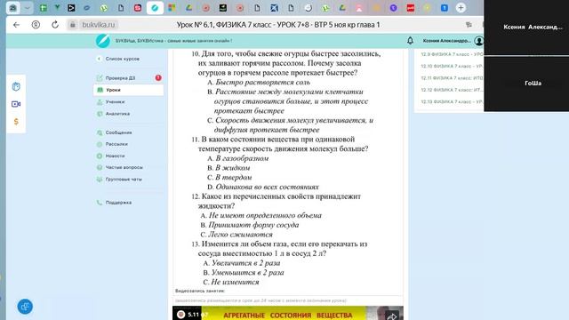The width and height of the screenshot is (569, 320).
Task: Open the blue floating chat button
Action: [25, 306]
